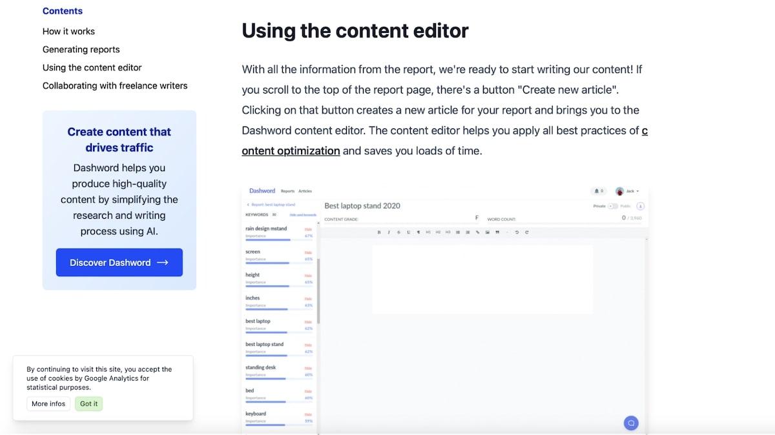Image resolution: width=775 pixels, height=435 pixels.
Task: Click the 'bed' keyword text
Action: (249, 390)
